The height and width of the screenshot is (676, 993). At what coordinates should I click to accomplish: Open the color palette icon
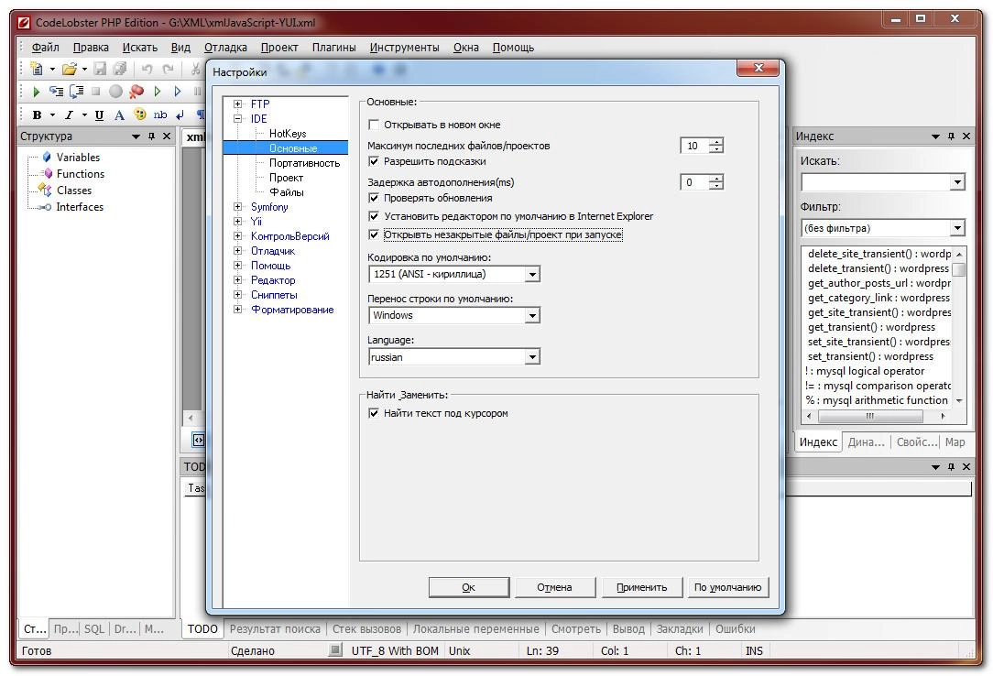(140, 114)
